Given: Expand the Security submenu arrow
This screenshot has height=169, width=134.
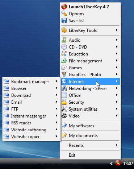Looking at the screenshot, I should tap(117, 102).
